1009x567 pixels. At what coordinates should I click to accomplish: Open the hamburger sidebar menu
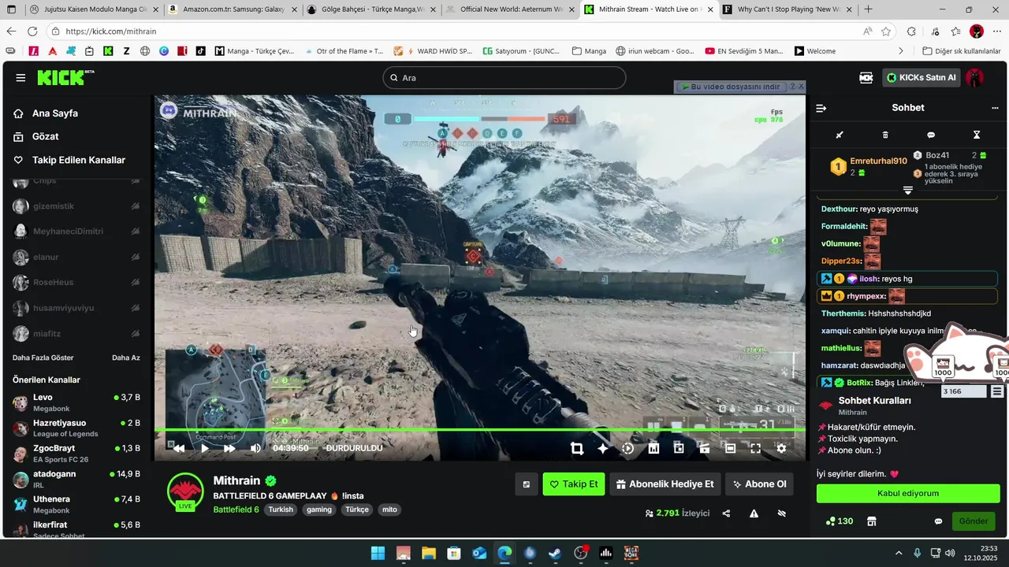point(20,78)
